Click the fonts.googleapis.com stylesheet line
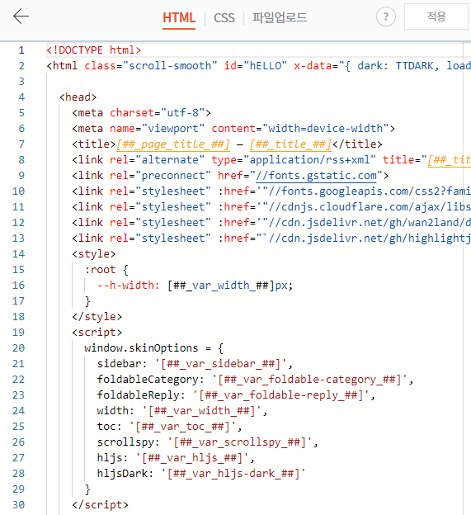The height and width of the screenshot is (515, 471). [271, 191]
